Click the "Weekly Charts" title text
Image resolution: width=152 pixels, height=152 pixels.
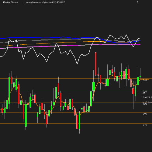[10, 2]
